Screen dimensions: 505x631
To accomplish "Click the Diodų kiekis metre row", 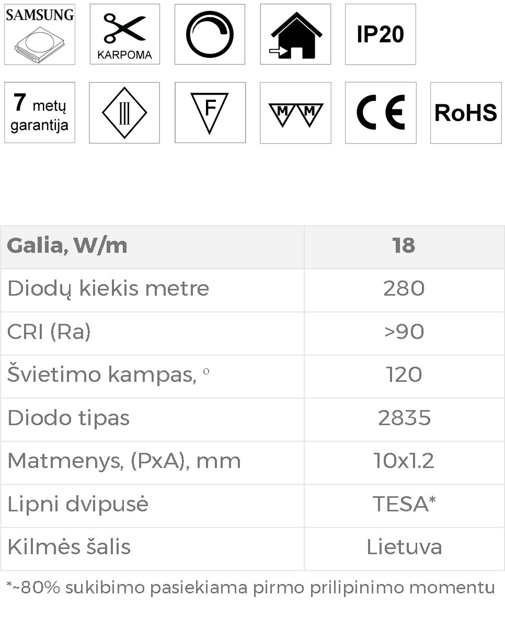I will coord(252,290).
